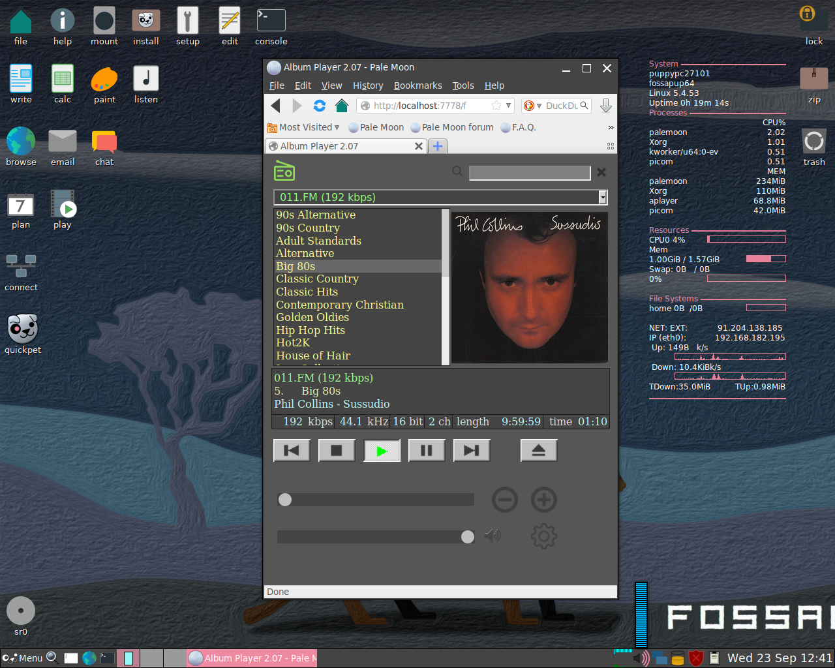Click the red firewall shield tray icon
Image resolution: width=835 pixels, height=668 pixels.
696,658
